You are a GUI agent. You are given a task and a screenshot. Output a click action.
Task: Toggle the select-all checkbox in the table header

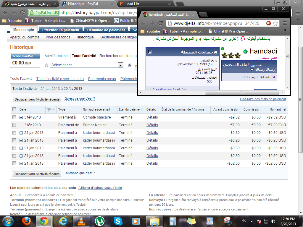(x=14, y=109)
